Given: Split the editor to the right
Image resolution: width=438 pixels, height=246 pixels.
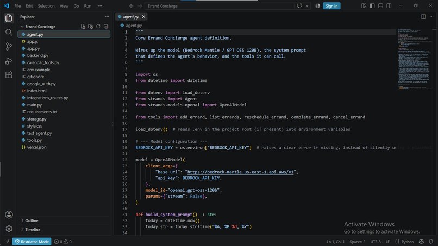Looking at the screenshot, I should pyautogui.click(x=423, y=17).
